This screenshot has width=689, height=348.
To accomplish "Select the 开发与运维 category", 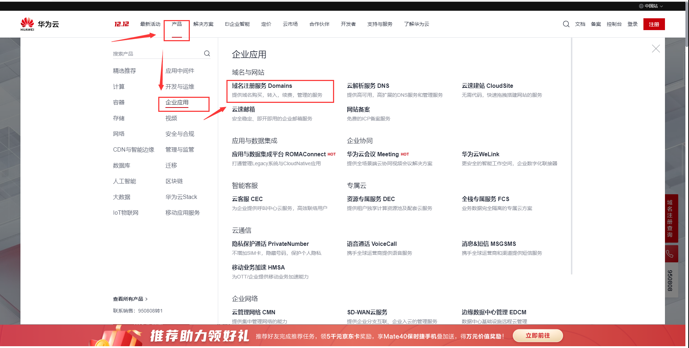I will pos(180,87).
